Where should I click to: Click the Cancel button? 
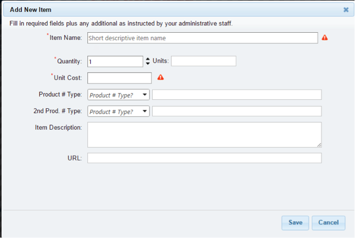(x=329, y=223)
